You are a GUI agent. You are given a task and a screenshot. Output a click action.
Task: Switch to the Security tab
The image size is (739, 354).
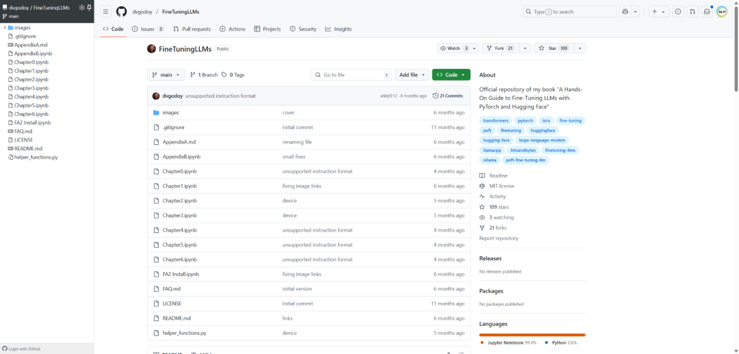[x=303, y=29]
